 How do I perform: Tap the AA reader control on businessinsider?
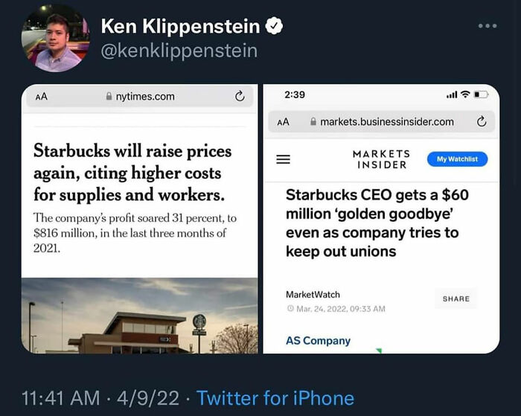(283, 121)
